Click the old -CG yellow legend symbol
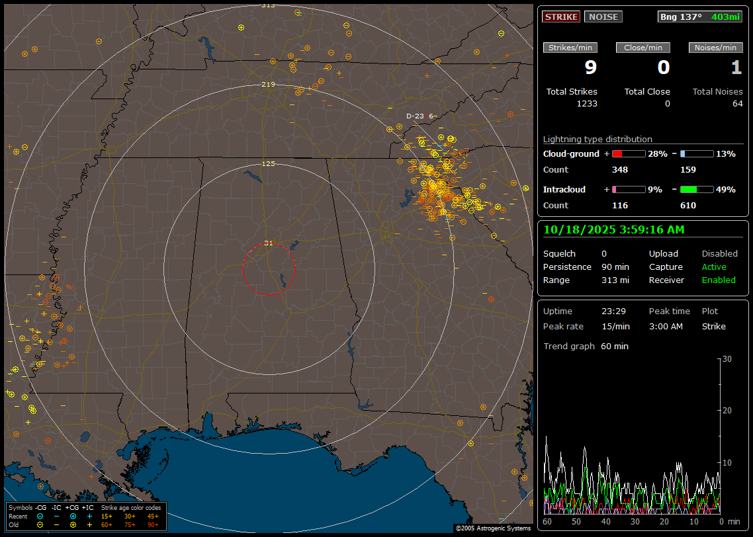753x537 pixels. (40, 524)
